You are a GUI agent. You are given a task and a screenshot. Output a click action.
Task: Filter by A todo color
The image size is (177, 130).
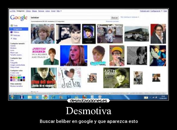coord(15,73)
